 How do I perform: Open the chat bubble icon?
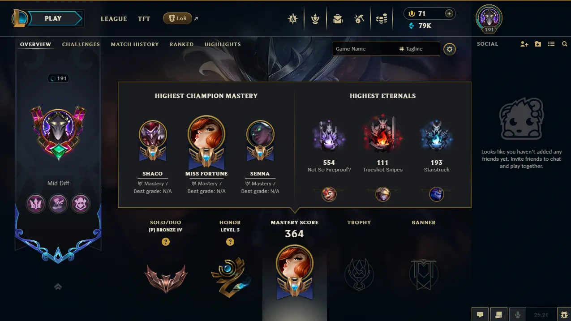[x=480, y=315]
